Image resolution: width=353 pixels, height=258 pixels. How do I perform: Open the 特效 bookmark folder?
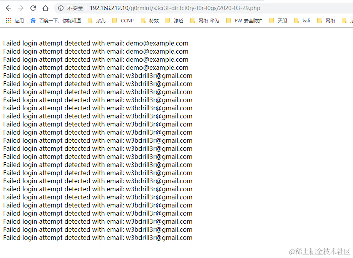coord(150,21)
